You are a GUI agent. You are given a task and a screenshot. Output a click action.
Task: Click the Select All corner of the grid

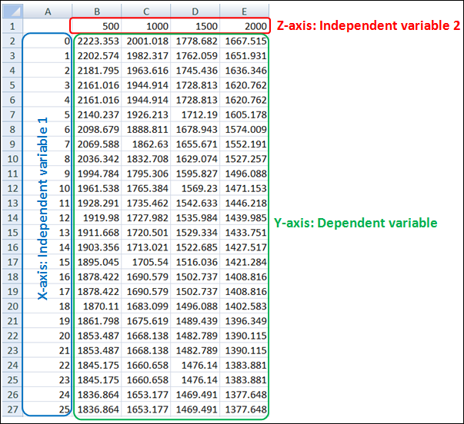click(x=11, y=10)
